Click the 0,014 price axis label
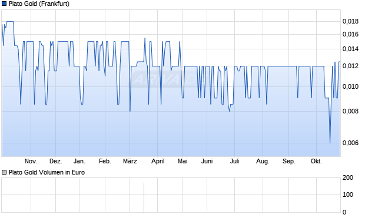The image size is (365, 218). click(350, 49)
